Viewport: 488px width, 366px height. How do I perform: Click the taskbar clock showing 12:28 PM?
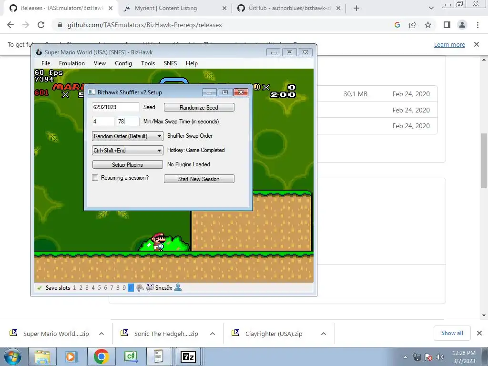pyautogui.click(x=464, y=357)
